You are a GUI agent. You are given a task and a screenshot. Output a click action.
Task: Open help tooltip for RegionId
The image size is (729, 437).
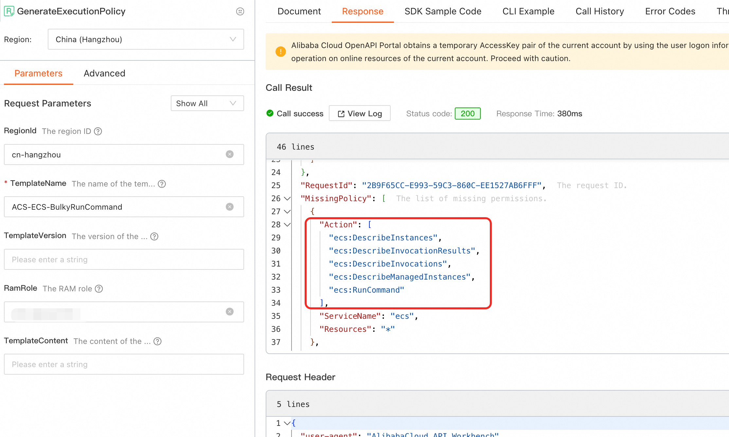click(98, 131)
